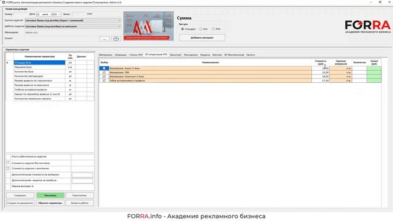393x221 pixels.
Task: Switch to the Транспорт tab
Action: 176,55
